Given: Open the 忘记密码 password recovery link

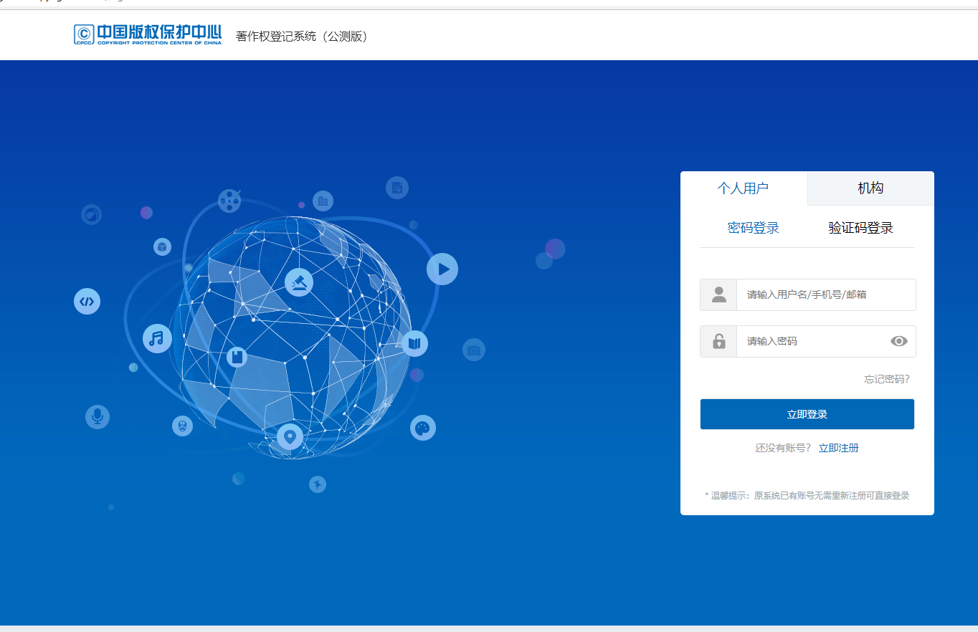Looking at the screenshot, I should 887,378.
